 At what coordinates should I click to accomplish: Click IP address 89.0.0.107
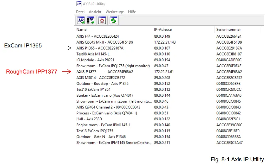[x=162, y=48]
